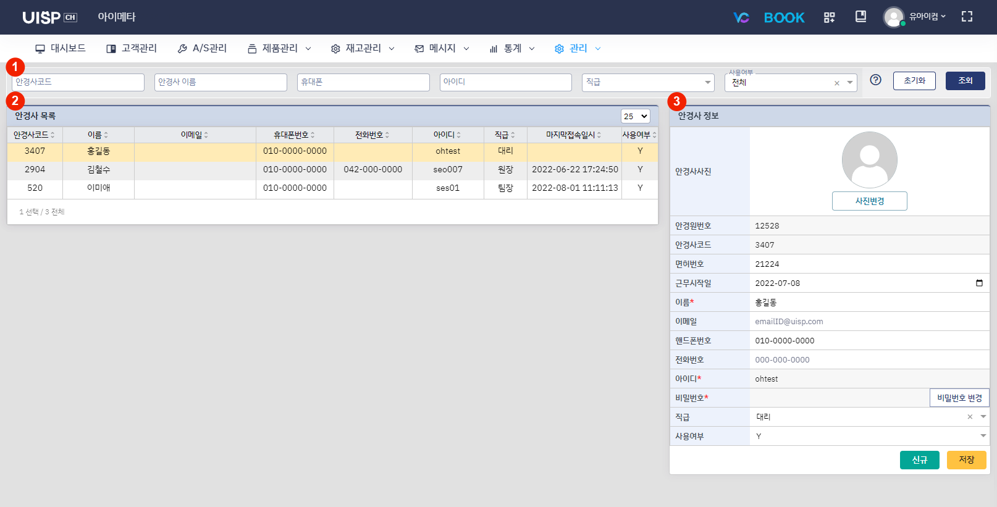Click the 이메일 input field
The image size is (997, 507).
tap(869, 322)
